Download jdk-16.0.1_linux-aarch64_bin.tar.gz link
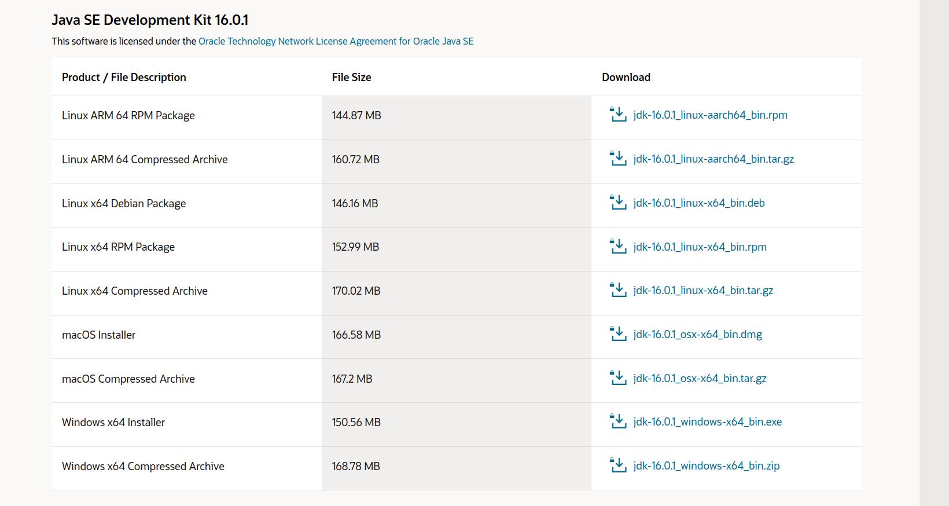 [713, 159]
